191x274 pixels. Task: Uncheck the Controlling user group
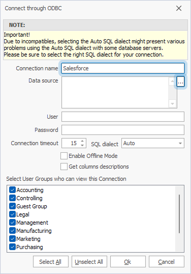click(12, 198)
